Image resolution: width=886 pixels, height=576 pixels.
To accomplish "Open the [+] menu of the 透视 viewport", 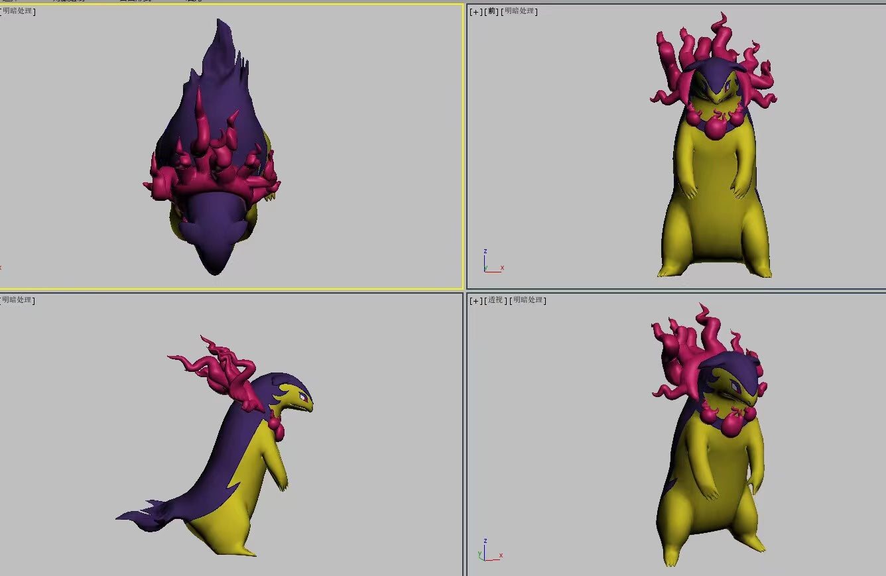I will (475, 300).
